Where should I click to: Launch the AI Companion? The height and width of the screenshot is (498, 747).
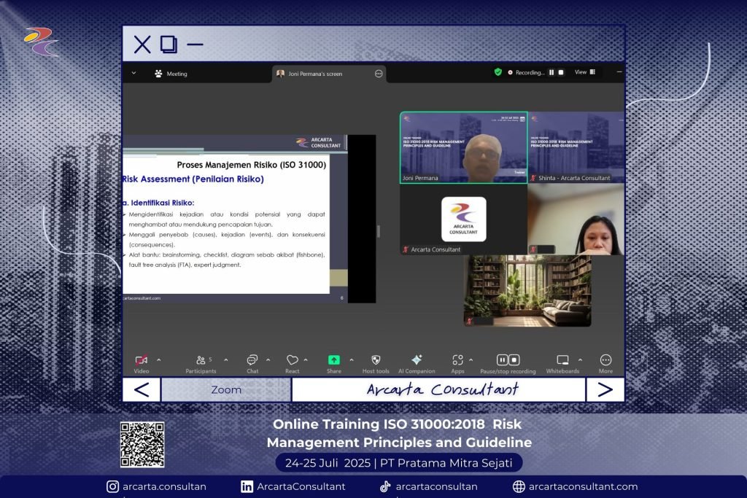[417, 360]
